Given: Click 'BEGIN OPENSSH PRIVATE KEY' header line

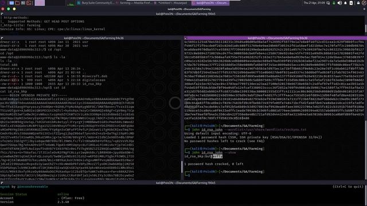Looking at the screenshot, I should tap(33, 96).
